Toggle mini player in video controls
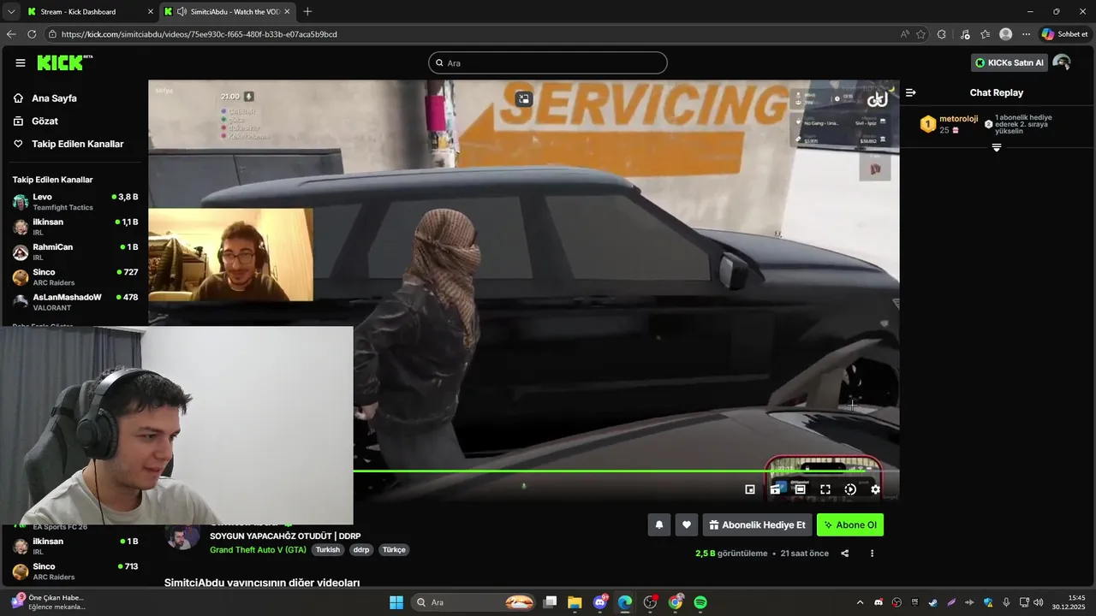This screenshot has height=616, width=1096. pyautogui.click(x=750, y=489)
